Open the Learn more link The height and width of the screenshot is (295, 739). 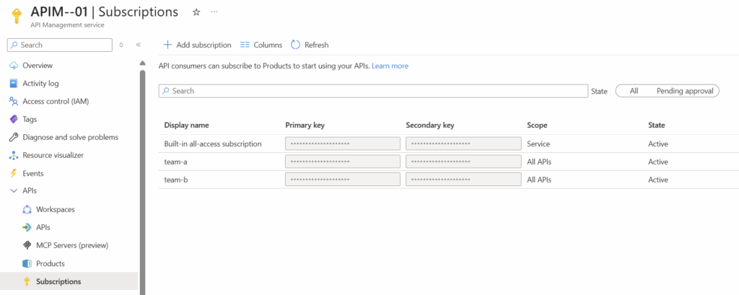click(x=390, y=66)
